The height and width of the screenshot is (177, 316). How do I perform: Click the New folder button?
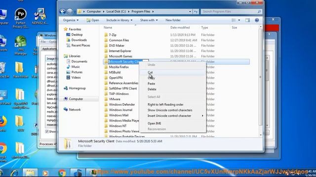click(x=173, y=20)
